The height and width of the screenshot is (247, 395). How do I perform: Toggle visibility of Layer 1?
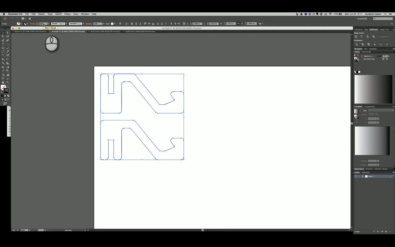356,176
